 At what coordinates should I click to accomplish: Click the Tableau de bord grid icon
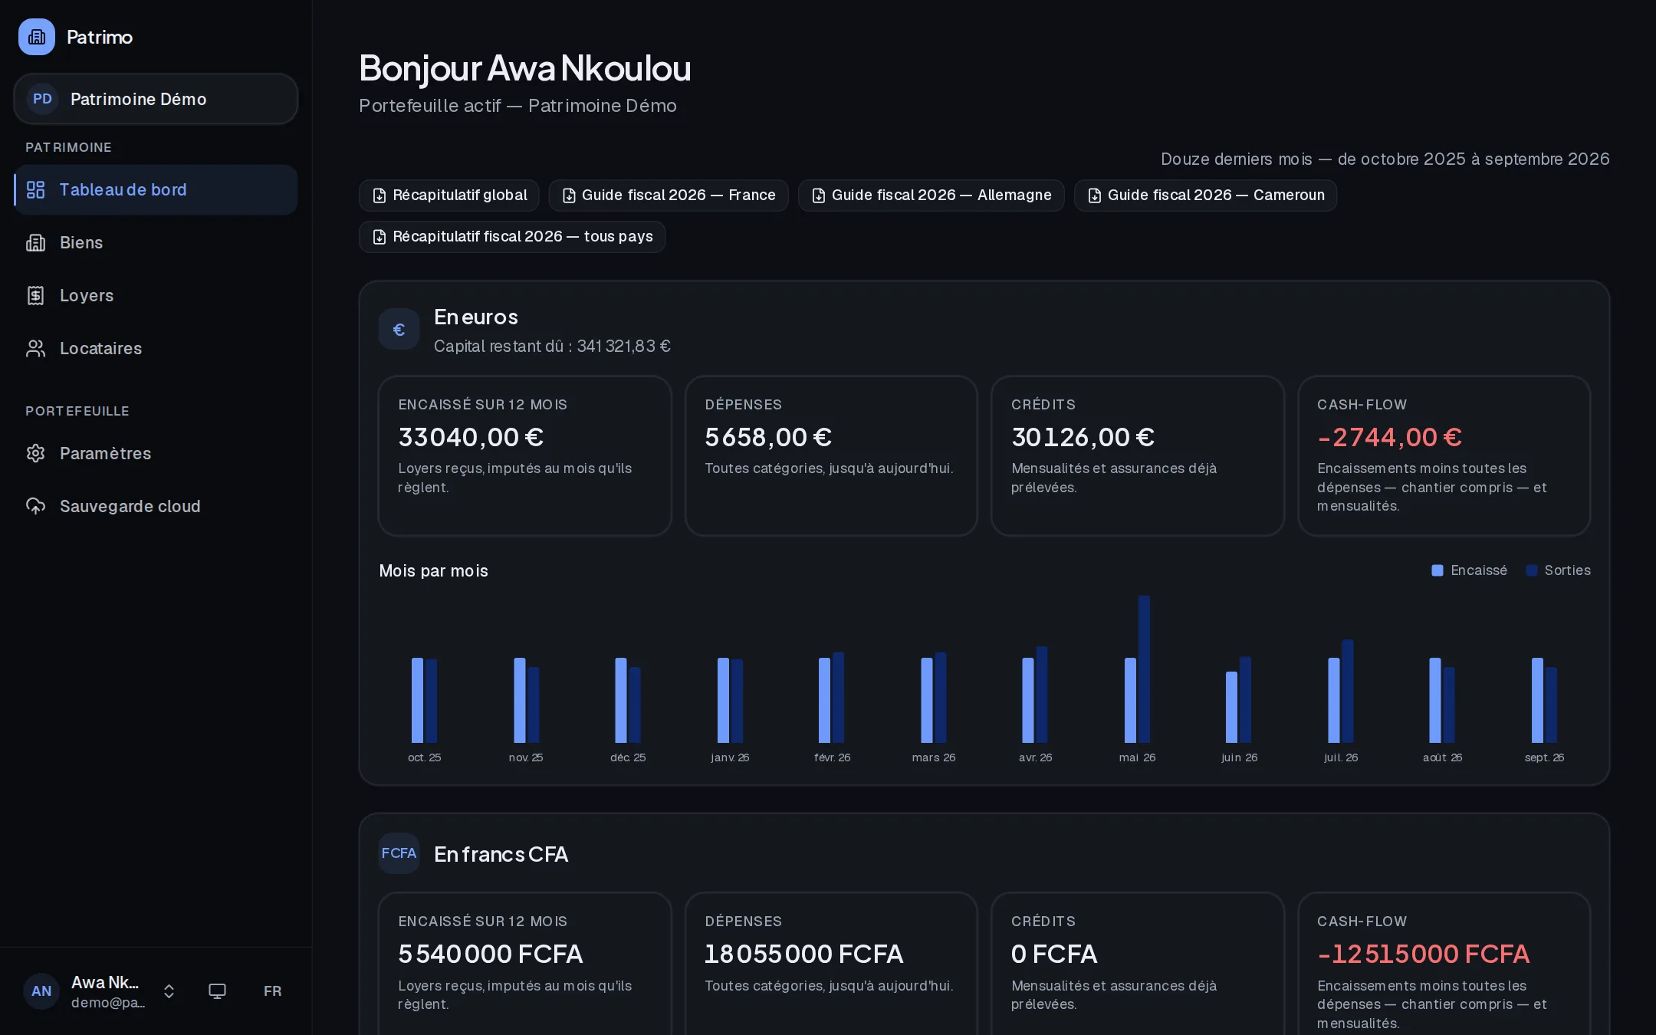[x=36, y=189]
